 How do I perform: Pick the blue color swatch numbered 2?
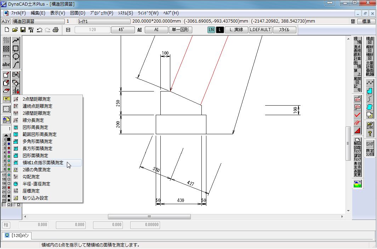8,144
